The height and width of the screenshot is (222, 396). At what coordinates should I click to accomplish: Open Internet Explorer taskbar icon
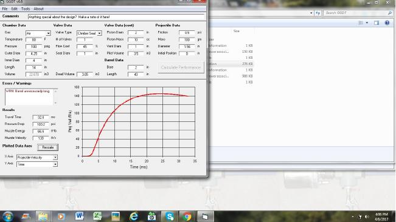coord(134,216)
